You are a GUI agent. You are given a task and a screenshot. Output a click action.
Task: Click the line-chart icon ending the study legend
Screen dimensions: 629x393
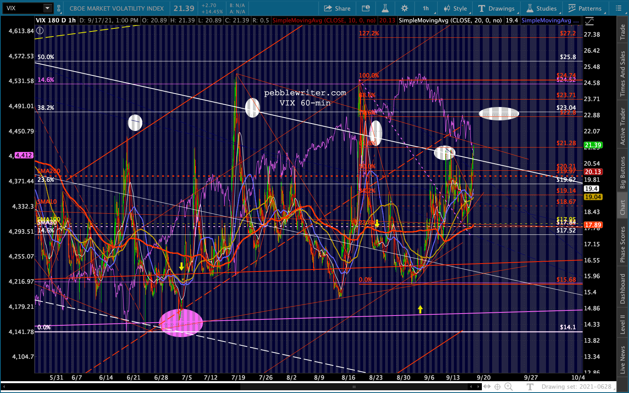click(x=589, y=21)
